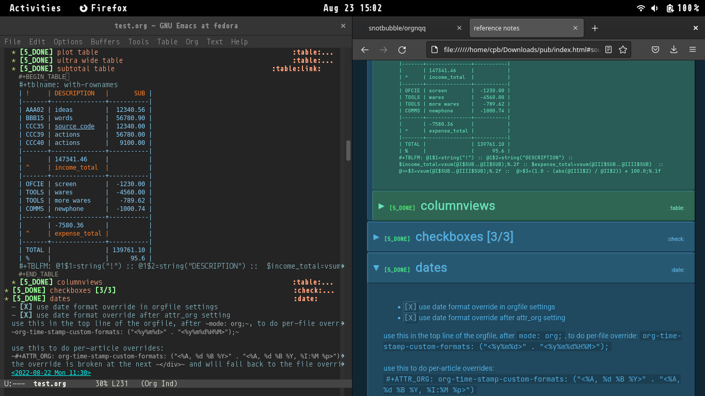Click the :date: tag in Emacs
705x396 pixels.
[x=306, y=299]
